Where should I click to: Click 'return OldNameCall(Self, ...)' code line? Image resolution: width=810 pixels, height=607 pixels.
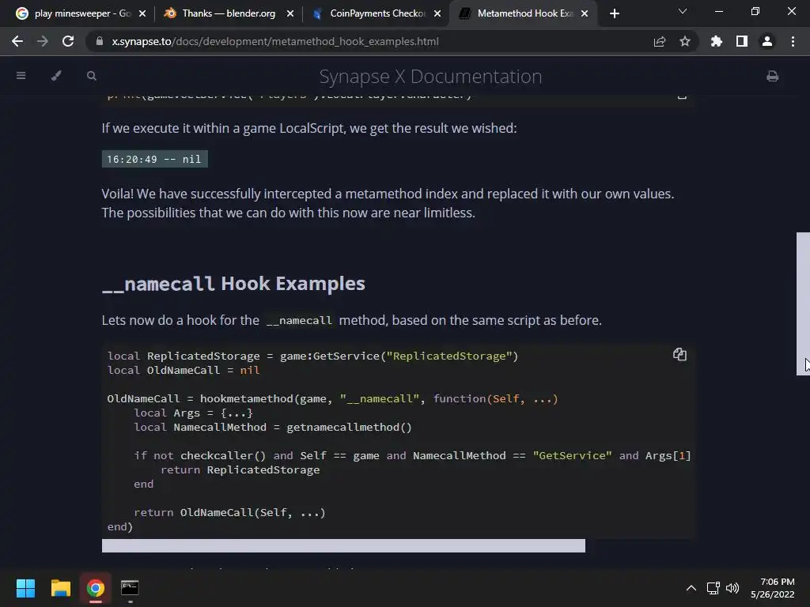(x=230, y=512)
